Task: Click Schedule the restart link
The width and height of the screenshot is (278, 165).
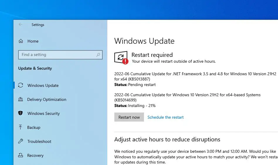Action: tap(165, 117)
